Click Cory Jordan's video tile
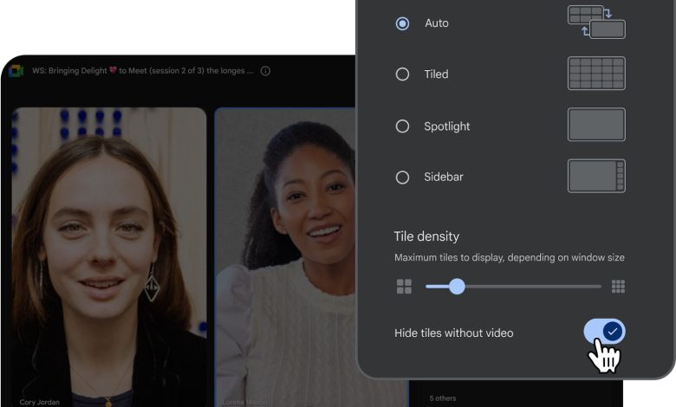The height and width of the screenshot is (407, 676). pos(109,257)
